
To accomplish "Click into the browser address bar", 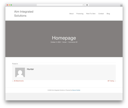I will (60, 5).
